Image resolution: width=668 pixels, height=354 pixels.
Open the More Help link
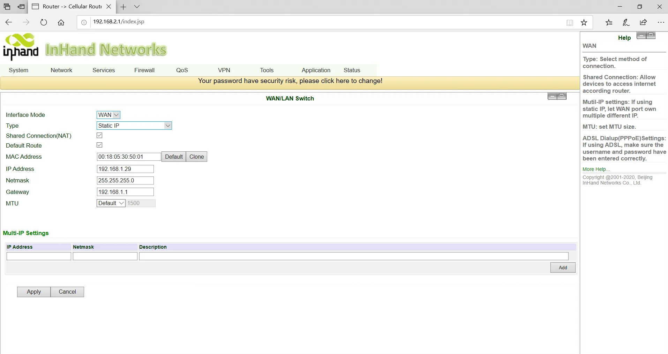[x=596, y=169]
